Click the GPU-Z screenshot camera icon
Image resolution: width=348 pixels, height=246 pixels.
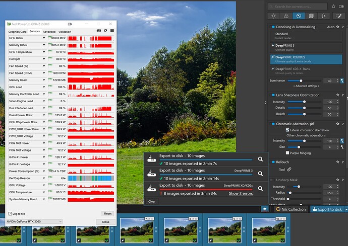click(x=98, y=31)
